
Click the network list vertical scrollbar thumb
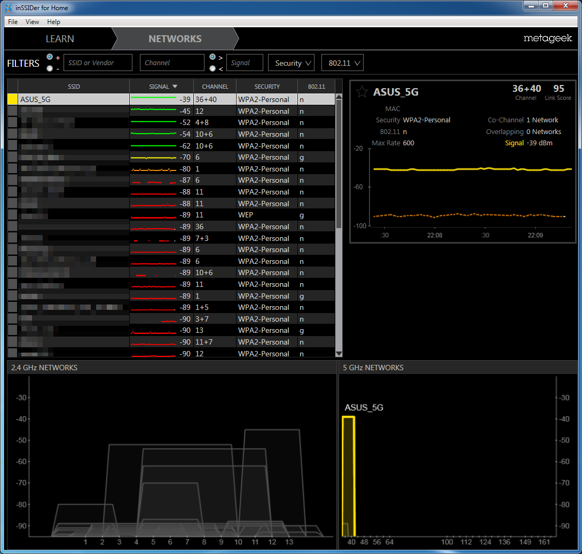(x=339, y=164)
